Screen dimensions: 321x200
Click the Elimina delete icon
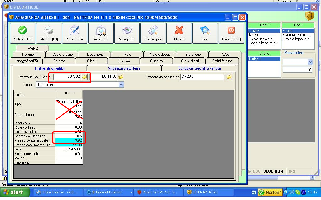pyautogui.click(x=179, y=33)
